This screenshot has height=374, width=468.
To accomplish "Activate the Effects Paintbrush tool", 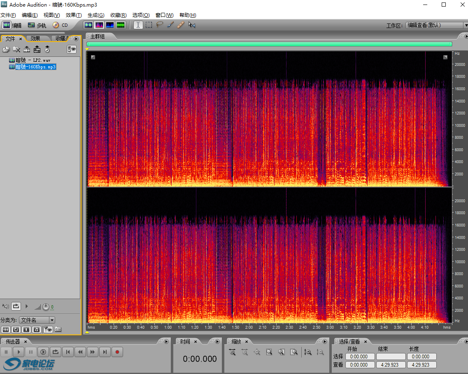I will point(170,25).
